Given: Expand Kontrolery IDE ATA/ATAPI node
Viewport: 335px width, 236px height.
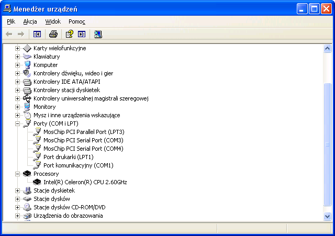Looking at the screenshot, I should pyautogui.click(x=17, y=82).
